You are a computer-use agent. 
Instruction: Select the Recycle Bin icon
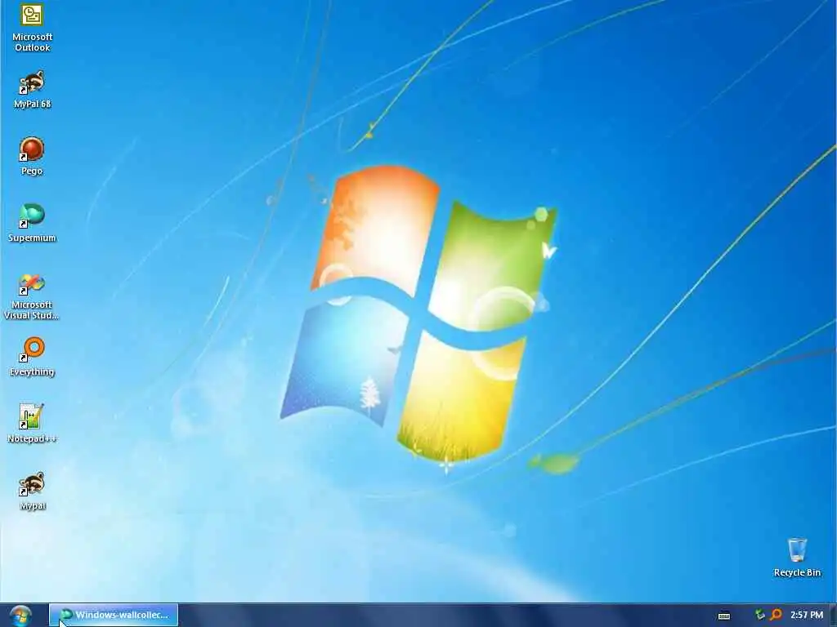coord(797,558)
